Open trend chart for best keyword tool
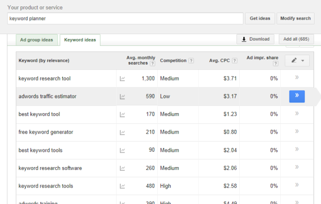Viewport: 321px width, 204px height. pos(122,114)
